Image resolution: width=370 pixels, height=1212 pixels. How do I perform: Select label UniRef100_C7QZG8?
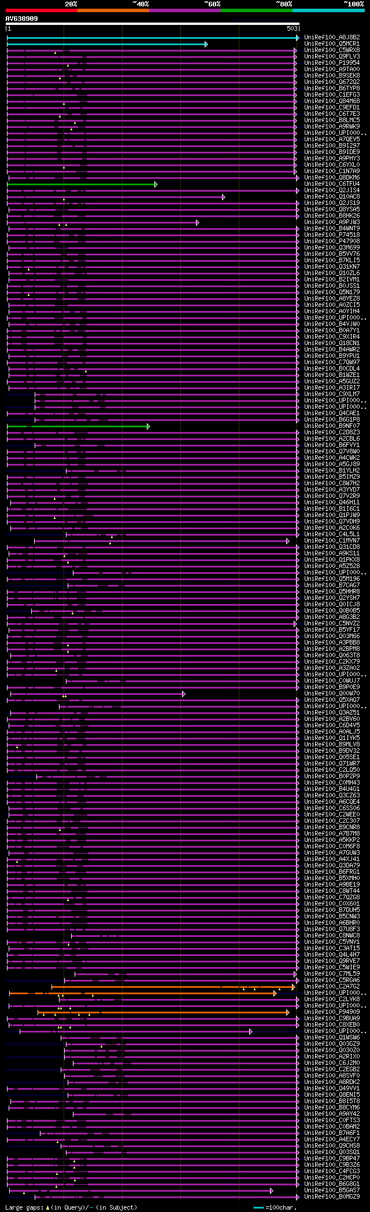click(332, 898)
